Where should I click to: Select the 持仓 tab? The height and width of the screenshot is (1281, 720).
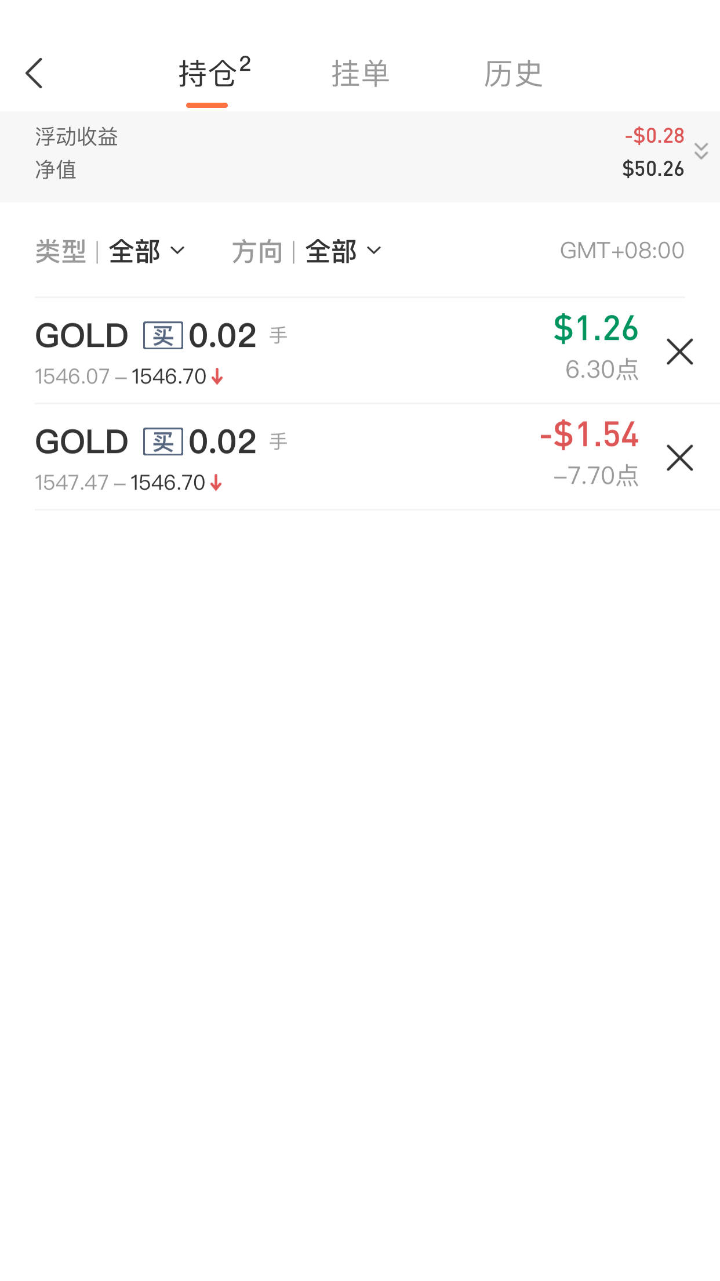coord(208,74)
